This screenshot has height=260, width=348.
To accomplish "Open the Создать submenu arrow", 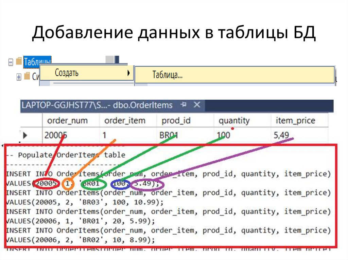I will [x=128, y=73].
